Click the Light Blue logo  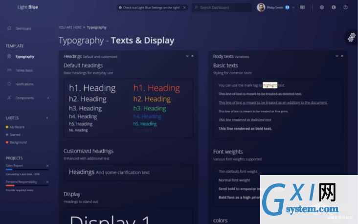coord(27,7)
